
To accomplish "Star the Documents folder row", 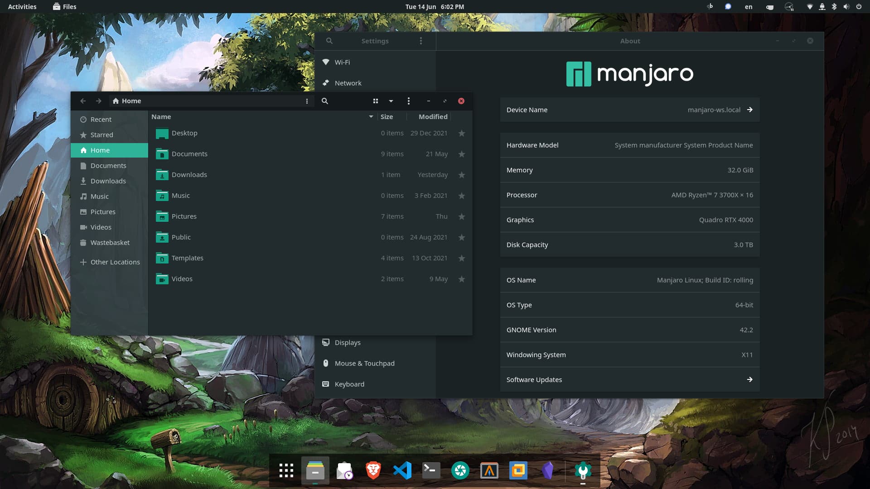I will coord(462,154).
